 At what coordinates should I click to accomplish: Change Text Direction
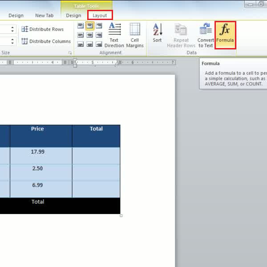[x=114, y=35]
